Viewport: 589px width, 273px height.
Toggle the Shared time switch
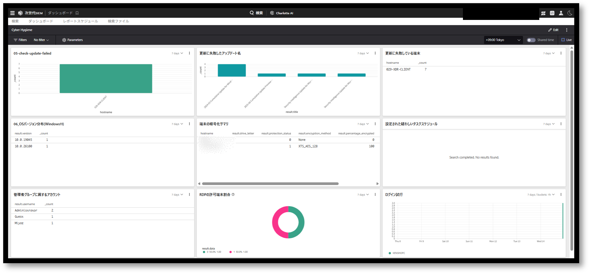[x=531, y=40]
